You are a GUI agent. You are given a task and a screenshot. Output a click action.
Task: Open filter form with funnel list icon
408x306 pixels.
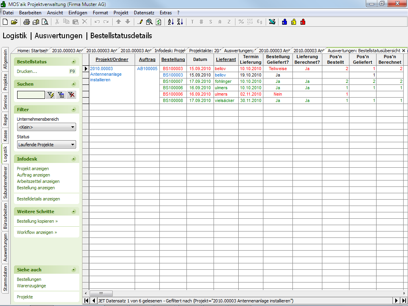pos(61,95)
